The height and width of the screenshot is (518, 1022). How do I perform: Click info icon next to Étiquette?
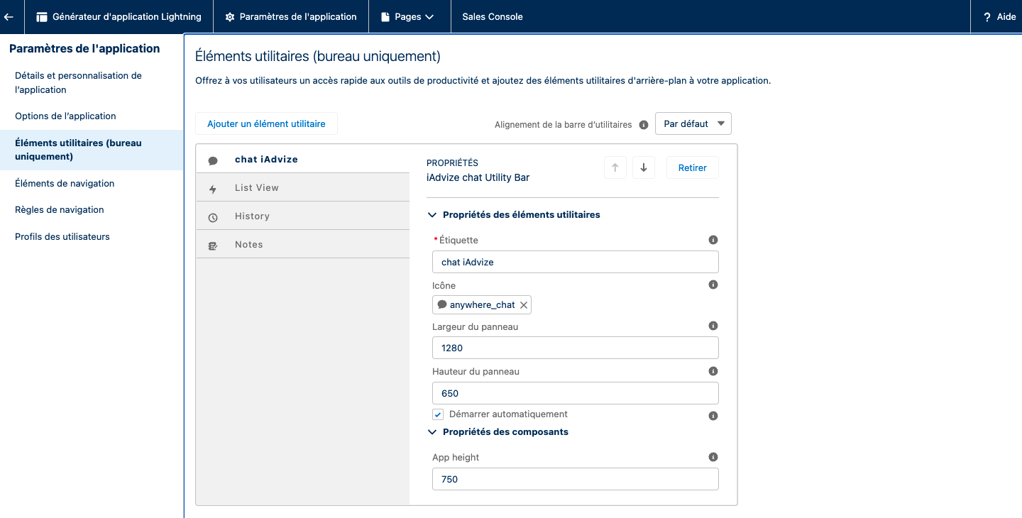(713, 241)
